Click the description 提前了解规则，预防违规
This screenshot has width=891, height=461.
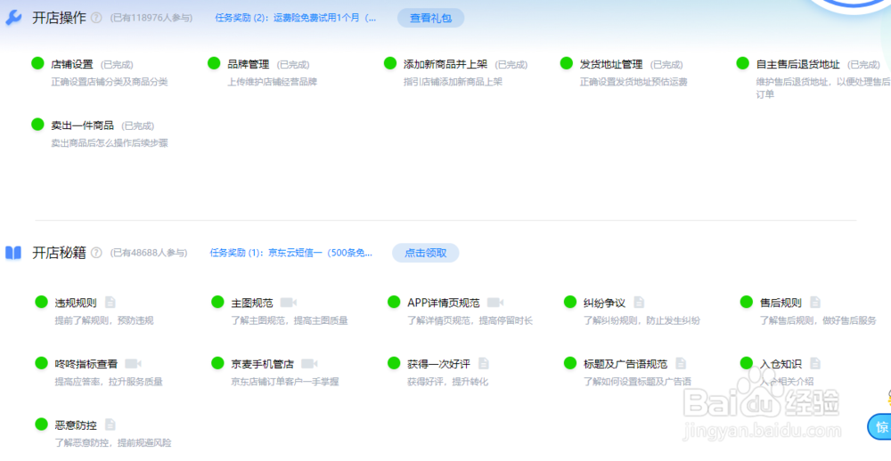pos(104,320)
